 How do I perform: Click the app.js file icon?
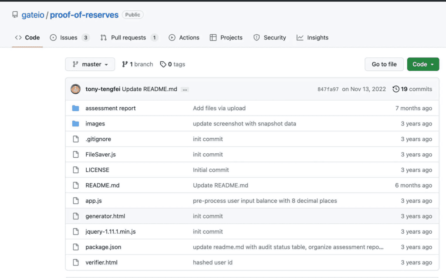(x=76, y=201)
